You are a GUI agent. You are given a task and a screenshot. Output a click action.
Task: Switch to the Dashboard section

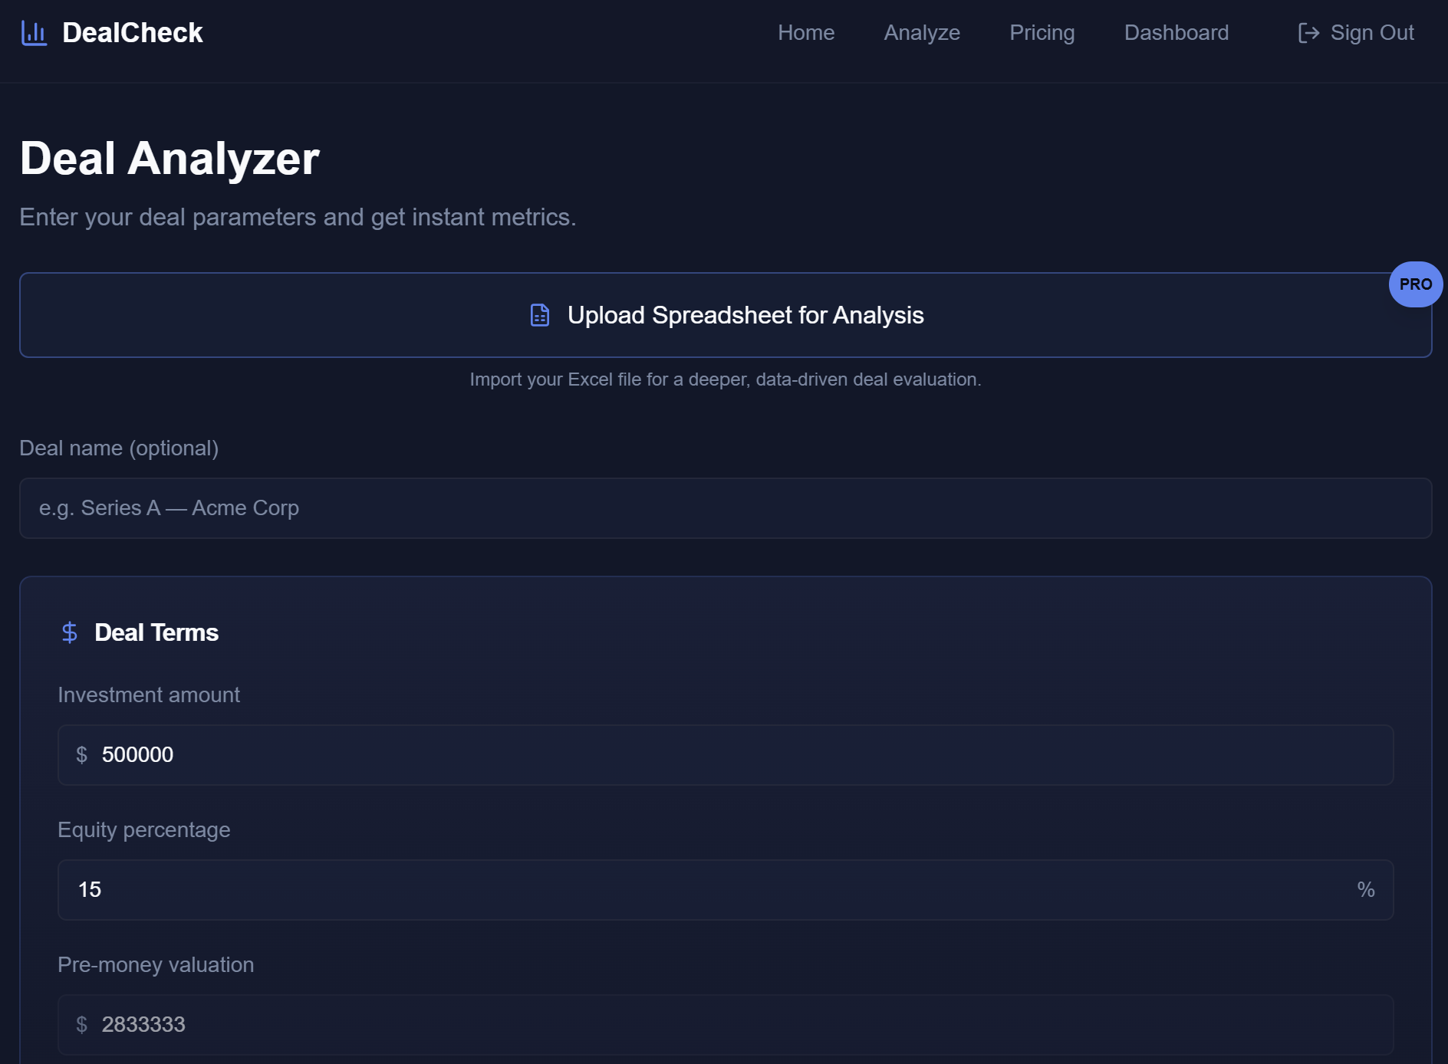[1176, 32]
